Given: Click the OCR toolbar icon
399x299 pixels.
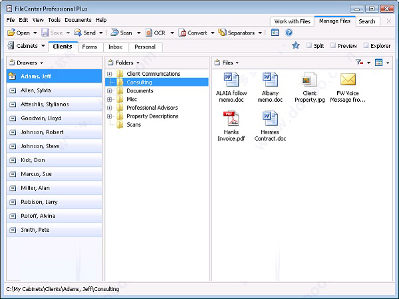Looking at the screenshot, I should coord(148,33).
